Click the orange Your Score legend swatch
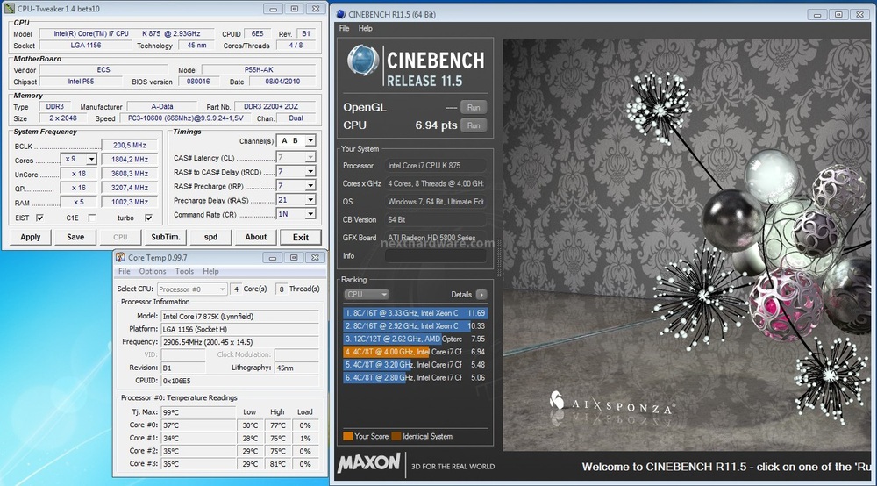This screenshot has height=486, width=877. click(x=347, y=436)
